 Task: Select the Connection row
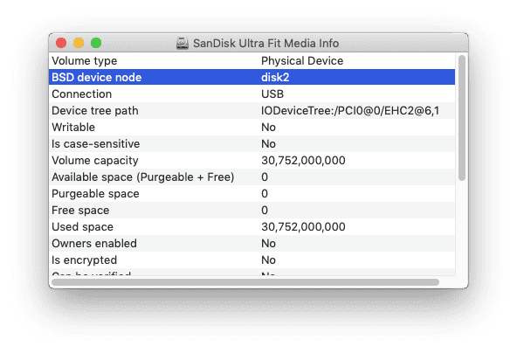(252, 94)
